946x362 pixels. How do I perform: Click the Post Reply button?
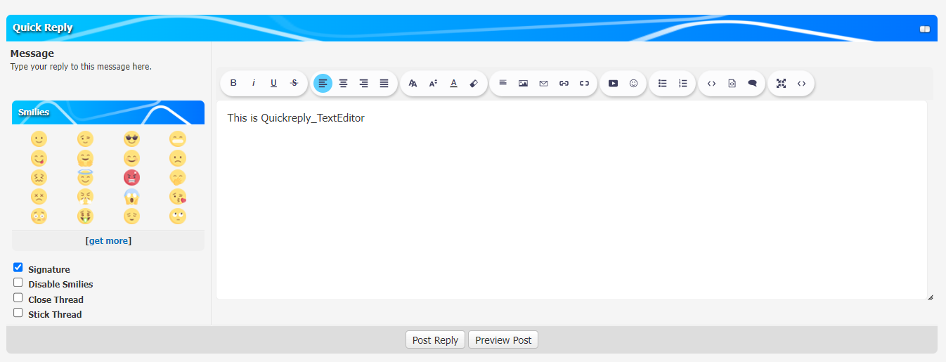(435, 340)
